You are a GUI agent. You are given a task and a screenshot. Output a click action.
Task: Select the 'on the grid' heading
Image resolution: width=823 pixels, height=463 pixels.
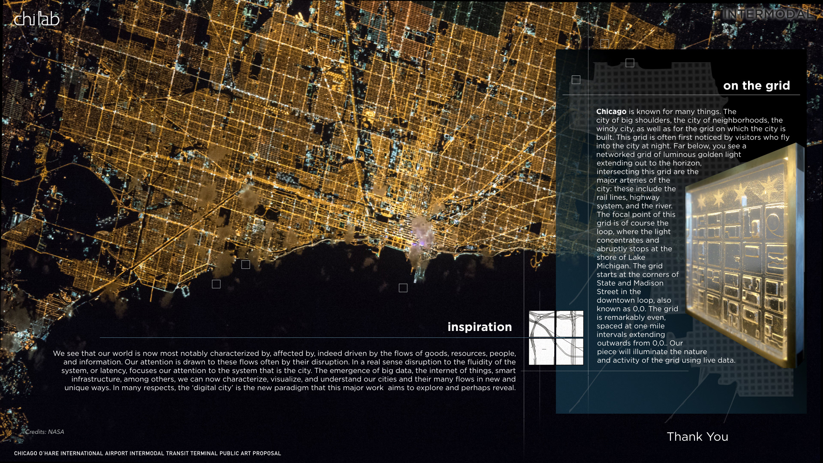(x=756, y=85)
